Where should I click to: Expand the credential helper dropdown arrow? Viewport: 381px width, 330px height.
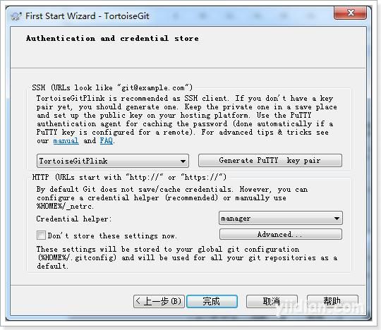[x=337, y=219]
